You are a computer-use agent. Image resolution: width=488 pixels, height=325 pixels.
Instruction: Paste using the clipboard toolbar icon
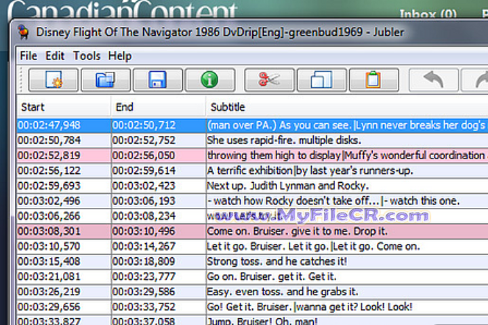[x=373, y=80]
